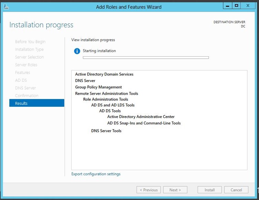Click the wizard icon in the title bar
259x200 pixels.
(6, 7)
